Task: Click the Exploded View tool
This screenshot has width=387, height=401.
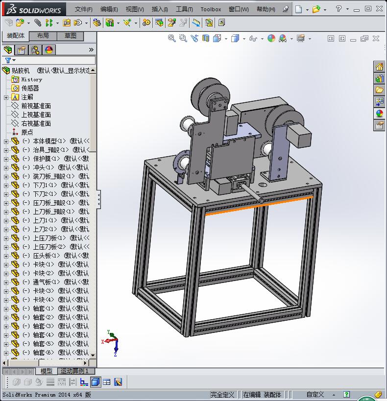Action: (172, 23)
